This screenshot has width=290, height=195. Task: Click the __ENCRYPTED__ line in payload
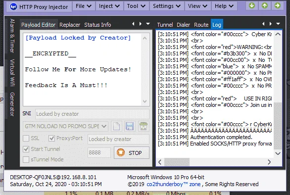[50, 53]
